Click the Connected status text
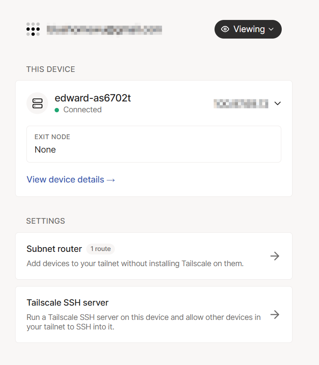This screenshot has width=319, height=365. click(x=82, y=110)
